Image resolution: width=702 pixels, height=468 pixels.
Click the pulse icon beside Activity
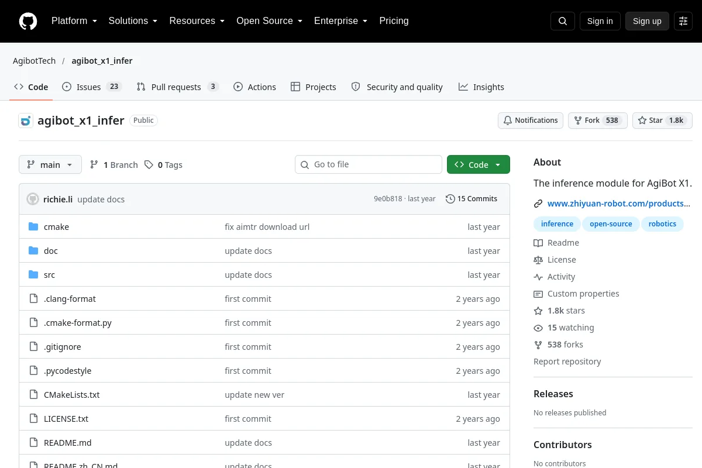(538, 277)
